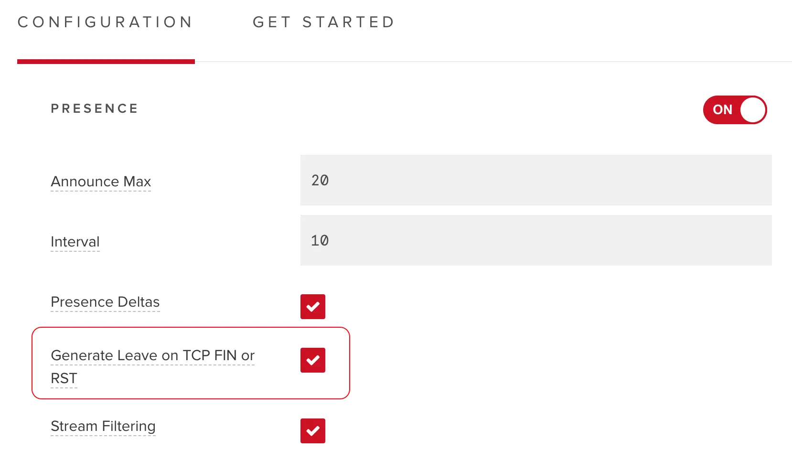Uncheck the Stream Filtering checkbox

click(313, 431)
